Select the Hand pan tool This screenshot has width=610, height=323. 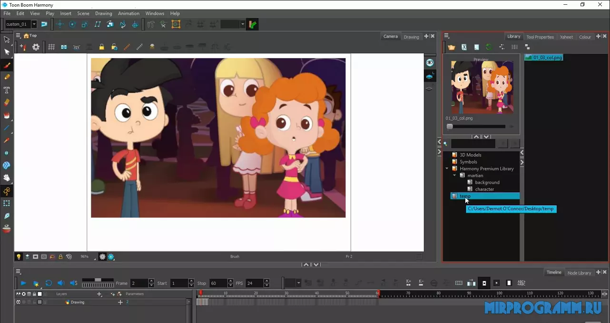point(7,178)
